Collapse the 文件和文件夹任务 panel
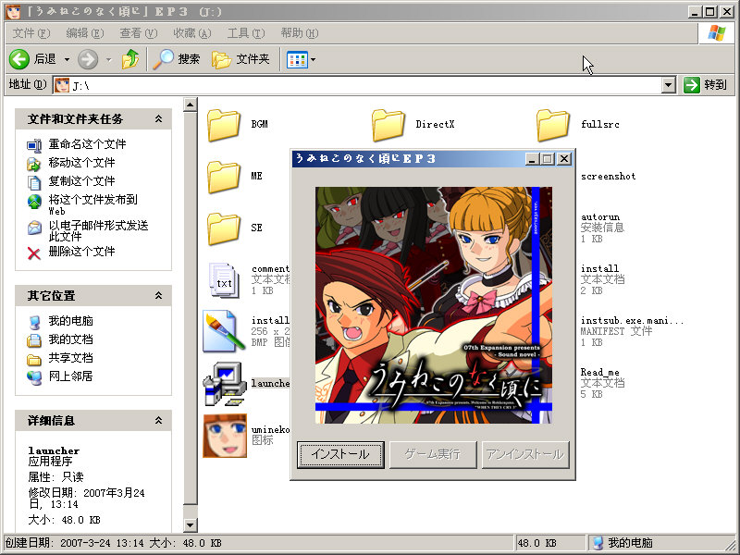This screenshot has width=740, height=555. (x=158, y=119)
